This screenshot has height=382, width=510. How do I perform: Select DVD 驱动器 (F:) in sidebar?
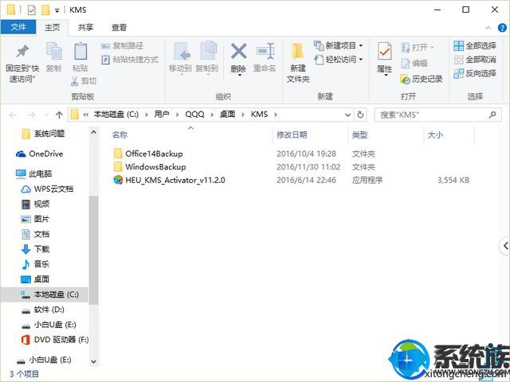55,340
